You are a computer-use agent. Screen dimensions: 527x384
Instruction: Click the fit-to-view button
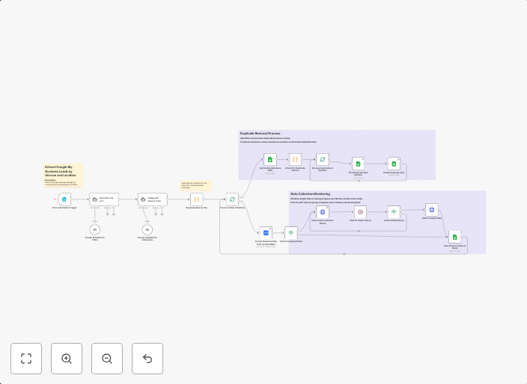pos(26,359)
